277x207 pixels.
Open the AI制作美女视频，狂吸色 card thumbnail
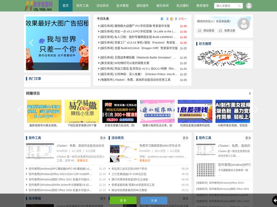pos(233,111)
